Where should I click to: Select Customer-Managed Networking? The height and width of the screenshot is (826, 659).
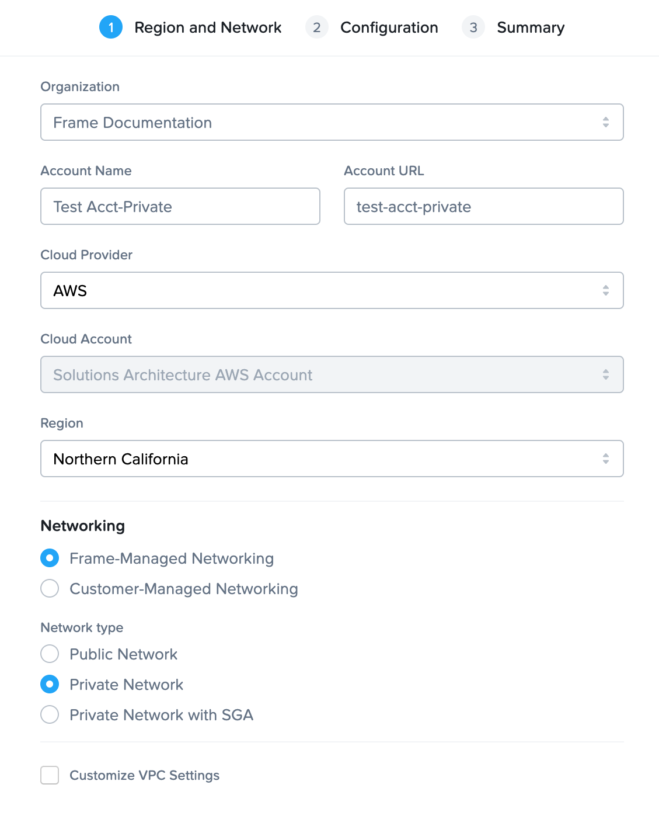pos(50,588)
